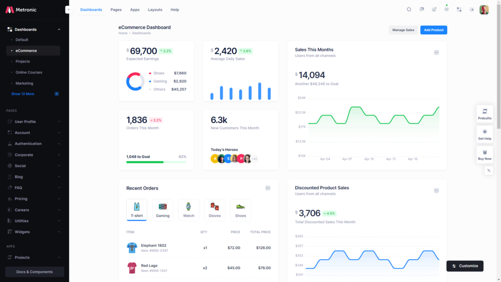Click the Manage Sales button
This screenshot has height=282, width=501.
coord(403,30)
